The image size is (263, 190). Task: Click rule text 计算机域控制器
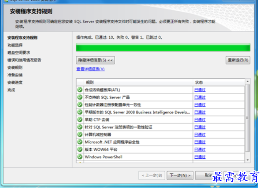(x=98, y=135)
